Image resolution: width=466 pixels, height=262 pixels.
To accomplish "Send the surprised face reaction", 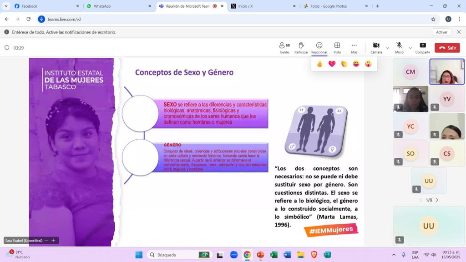I will (368, 64).
